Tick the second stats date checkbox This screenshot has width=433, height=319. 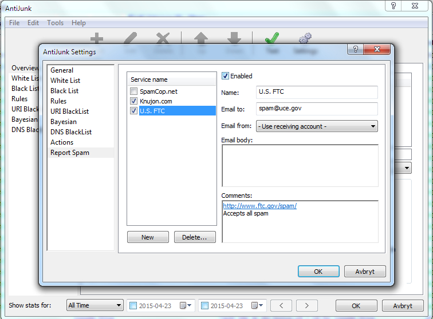pyautogui.click(x=204, y=305)
